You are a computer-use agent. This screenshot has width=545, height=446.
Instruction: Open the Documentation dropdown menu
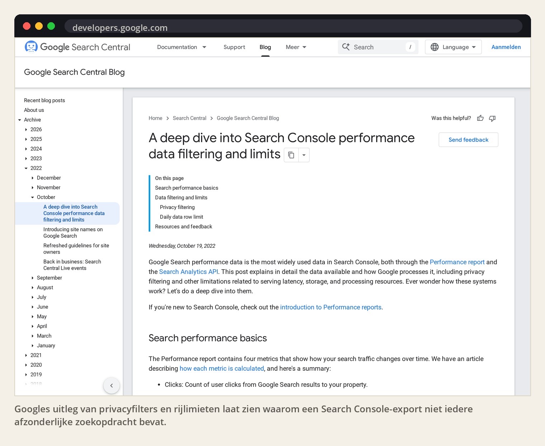pos(181,47)
